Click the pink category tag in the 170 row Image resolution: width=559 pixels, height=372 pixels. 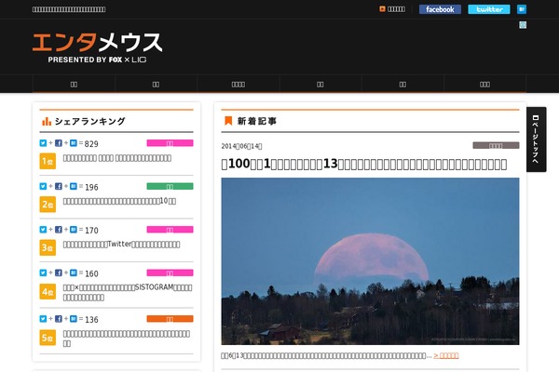point(170,230)
